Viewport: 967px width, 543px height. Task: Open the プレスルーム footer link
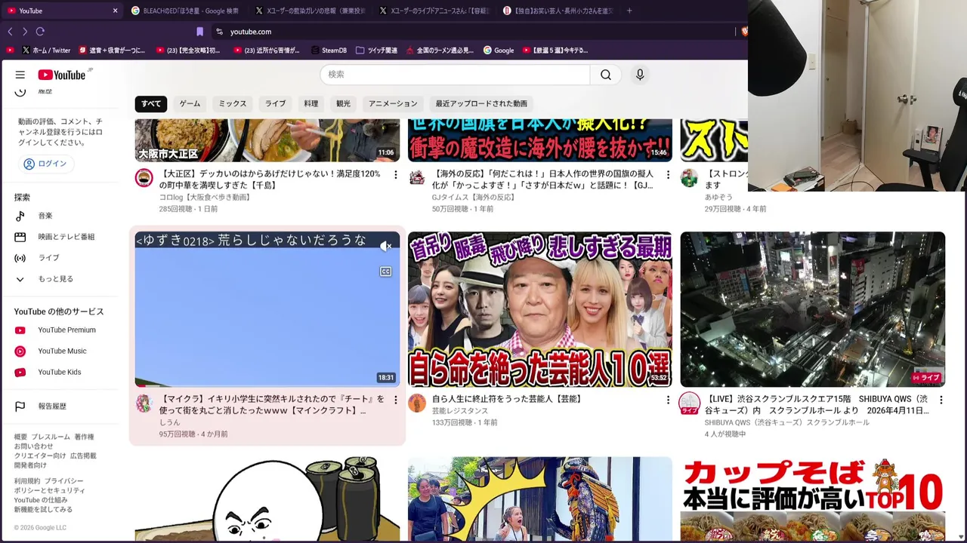tap(51, 437)
